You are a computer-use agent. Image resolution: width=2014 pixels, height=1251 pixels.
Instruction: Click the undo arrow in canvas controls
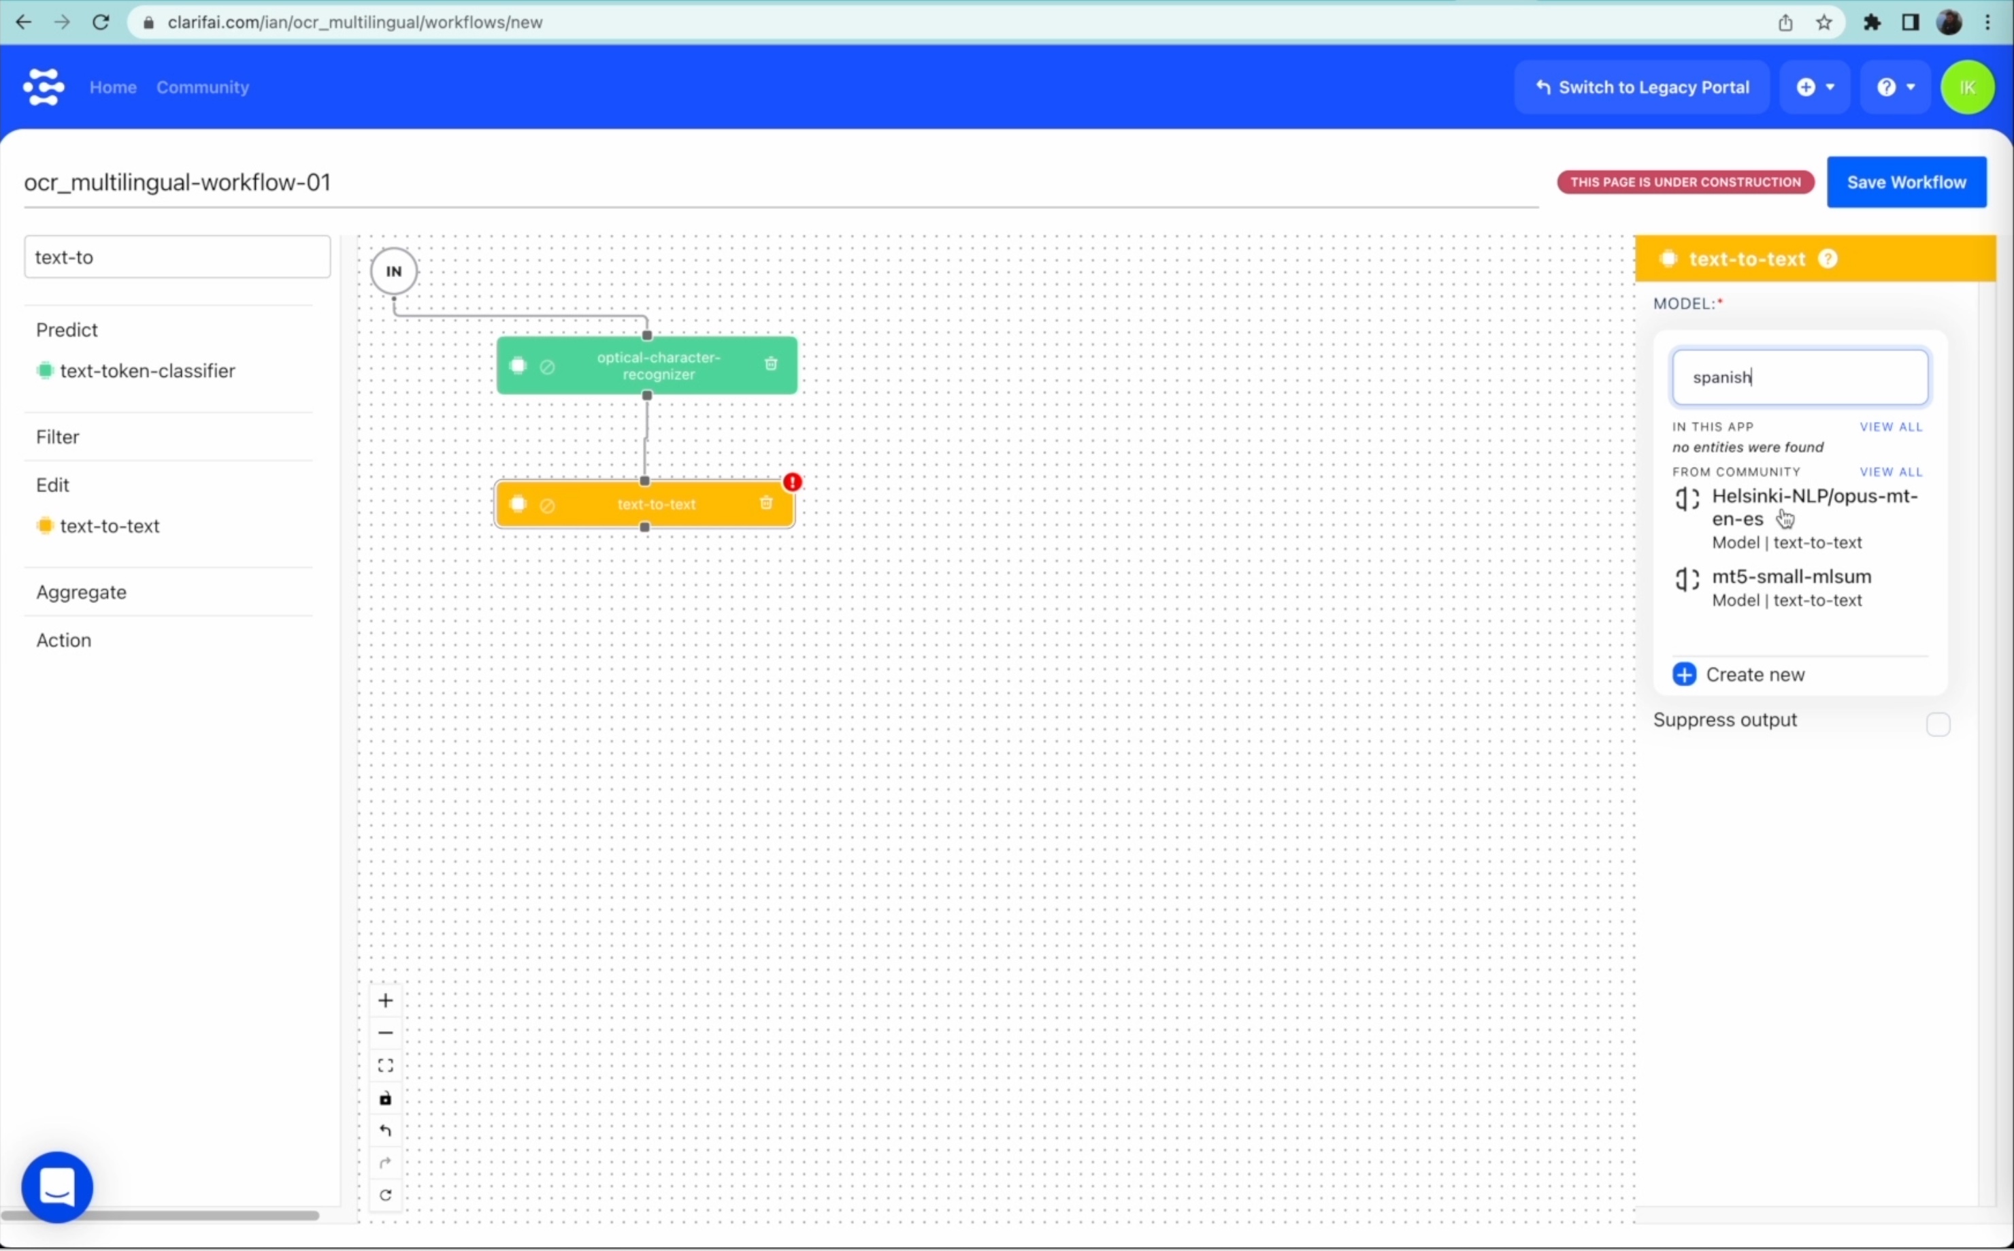tap(385, 1131)
